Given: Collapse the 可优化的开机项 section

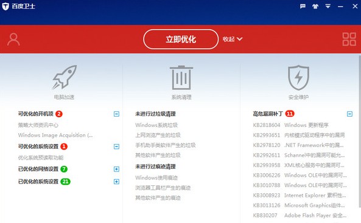Looking at the screenshot, I should pos(116,114).
